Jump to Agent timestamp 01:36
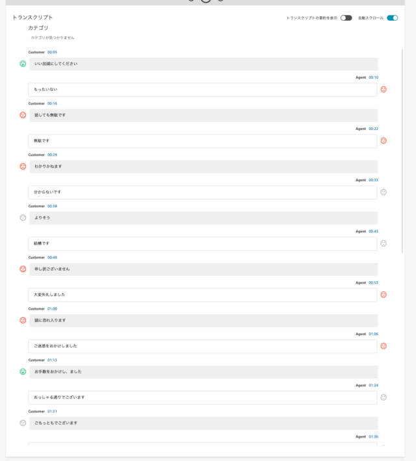416x461 pixels. tap(374, 436)
